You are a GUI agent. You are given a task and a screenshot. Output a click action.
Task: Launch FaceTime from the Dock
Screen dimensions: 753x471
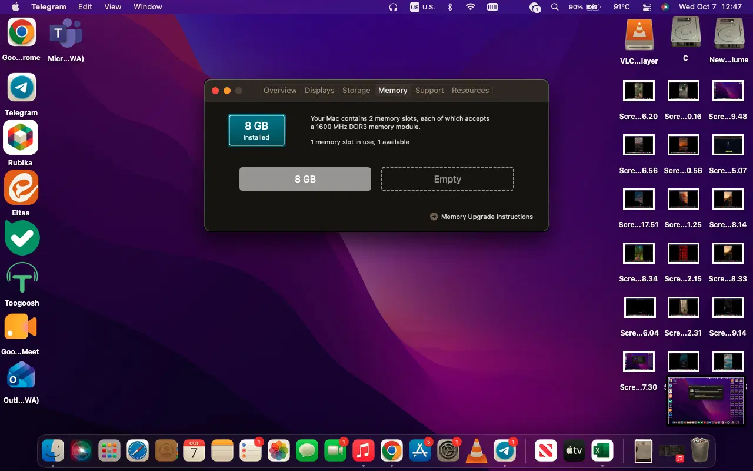point(335,451)
